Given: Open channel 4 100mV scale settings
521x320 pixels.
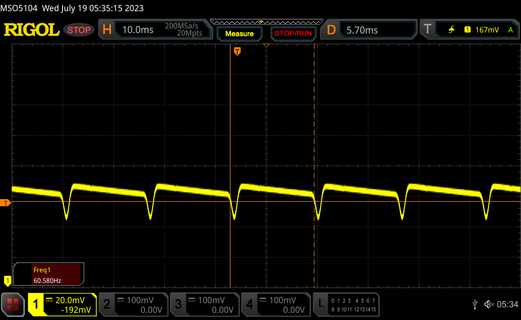Looking at the screenshot, I should [282, 300].
